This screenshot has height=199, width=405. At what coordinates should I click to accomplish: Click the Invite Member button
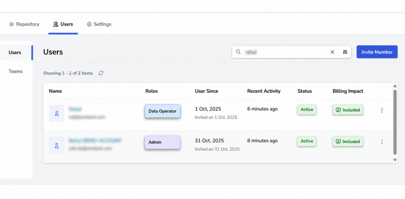377,52
